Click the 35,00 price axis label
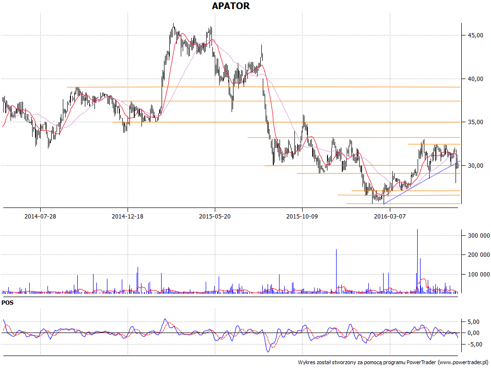Image resolution: width=491 pixels, height=368 pixels. coord(475,122)
